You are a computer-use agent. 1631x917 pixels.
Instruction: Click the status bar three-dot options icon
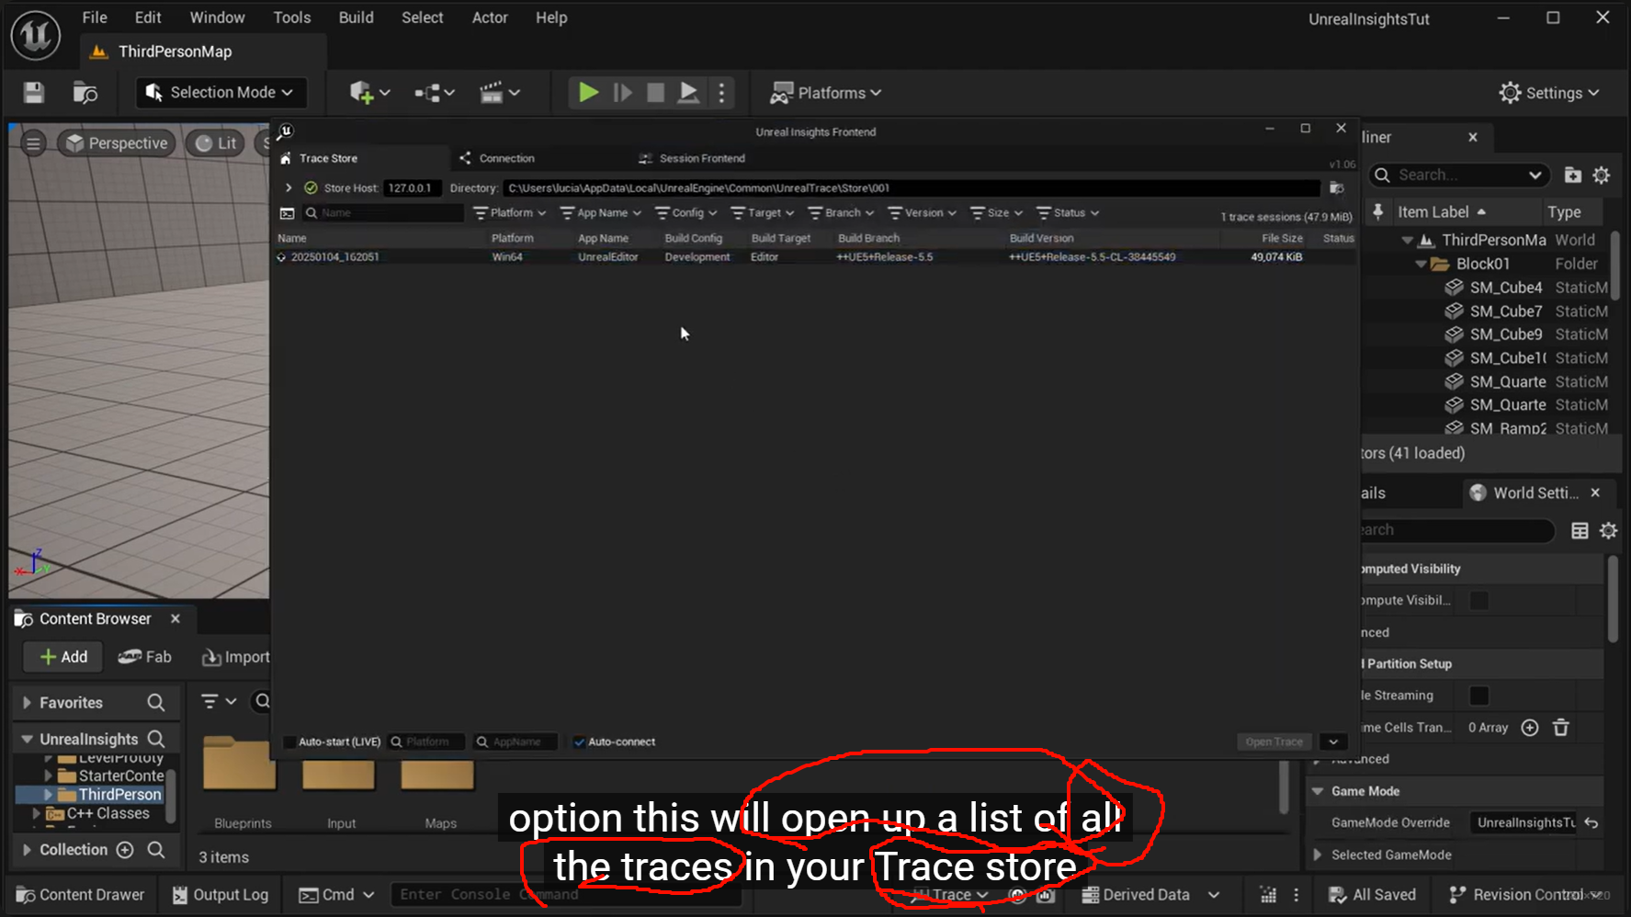[x=1297, y=895]
